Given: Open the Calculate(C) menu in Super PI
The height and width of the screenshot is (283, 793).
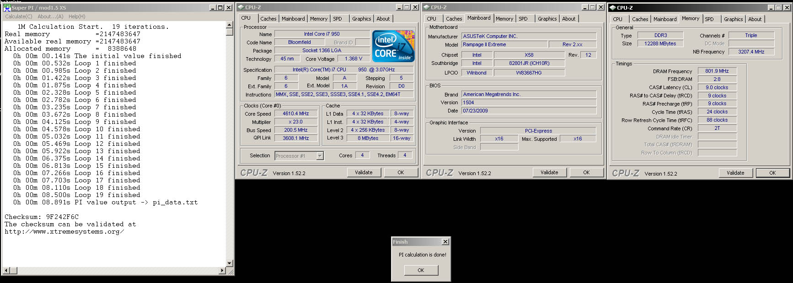Looking at the screenshot, I should 19,16.
